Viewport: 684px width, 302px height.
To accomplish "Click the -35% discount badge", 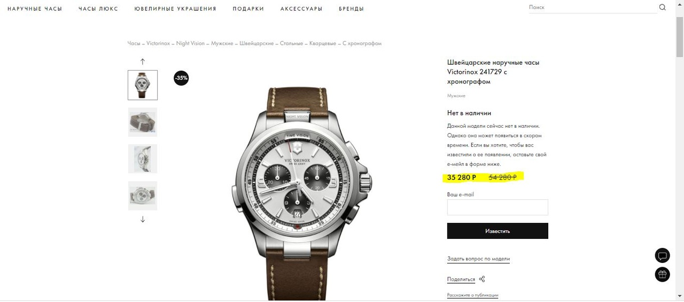I will coord(181,78).
